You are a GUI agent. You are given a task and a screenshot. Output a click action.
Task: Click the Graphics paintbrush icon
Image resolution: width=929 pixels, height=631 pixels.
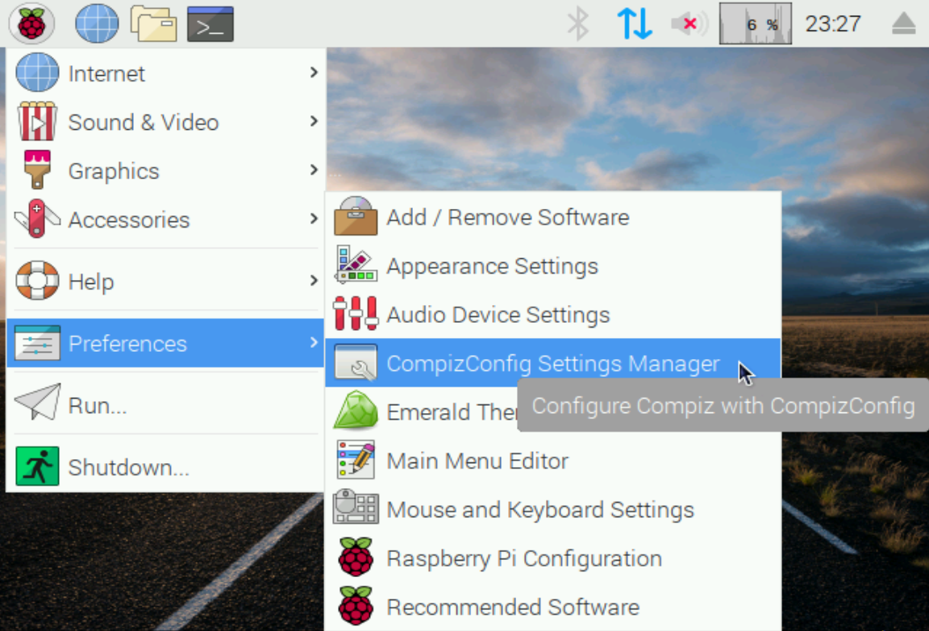point(37,169)
